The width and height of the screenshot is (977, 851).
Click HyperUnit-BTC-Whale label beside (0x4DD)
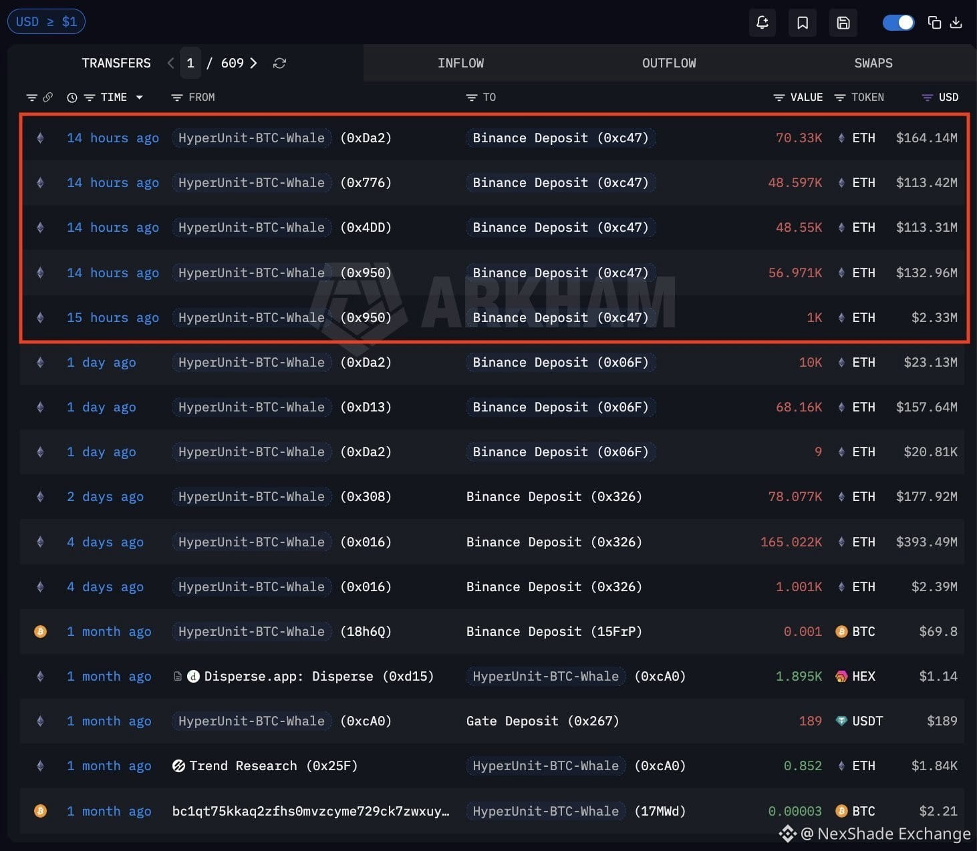point(251,227)
